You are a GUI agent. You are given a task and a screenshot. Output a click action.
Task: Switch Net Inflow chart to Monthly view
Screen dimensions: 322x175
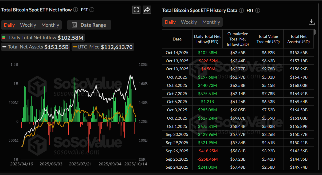(x=50, y=25)
